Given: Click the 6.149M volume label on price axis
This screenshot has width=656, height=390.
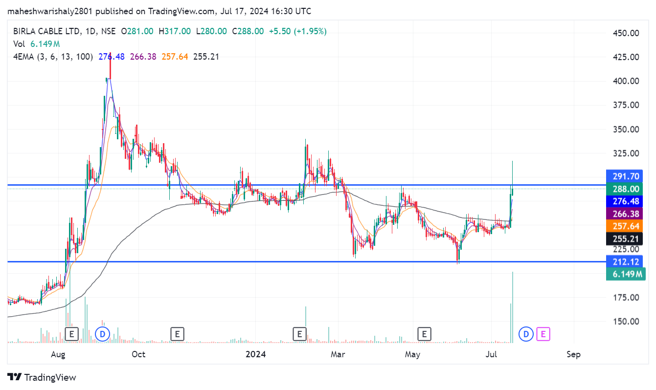Looking at the screenshot, I should (x=626, y=274).
